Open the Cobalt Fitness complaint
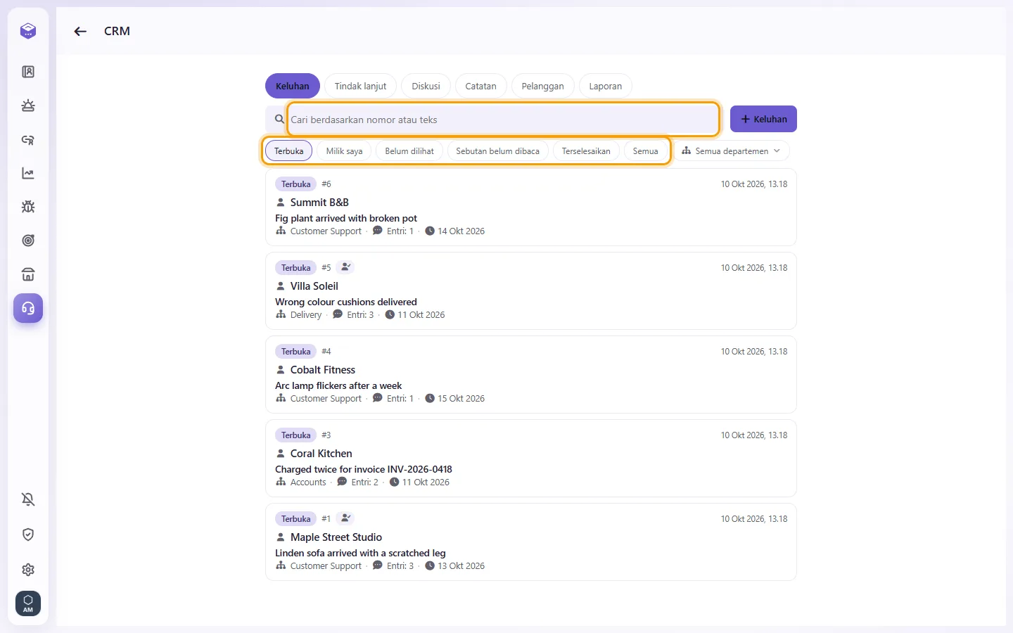 pos(531,374)
